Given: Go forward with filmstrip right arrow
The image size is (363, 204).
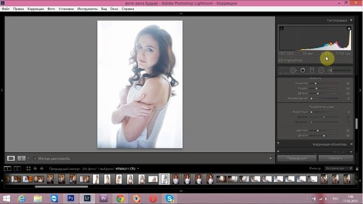Looking at the screenshot, I should [41, 169].
